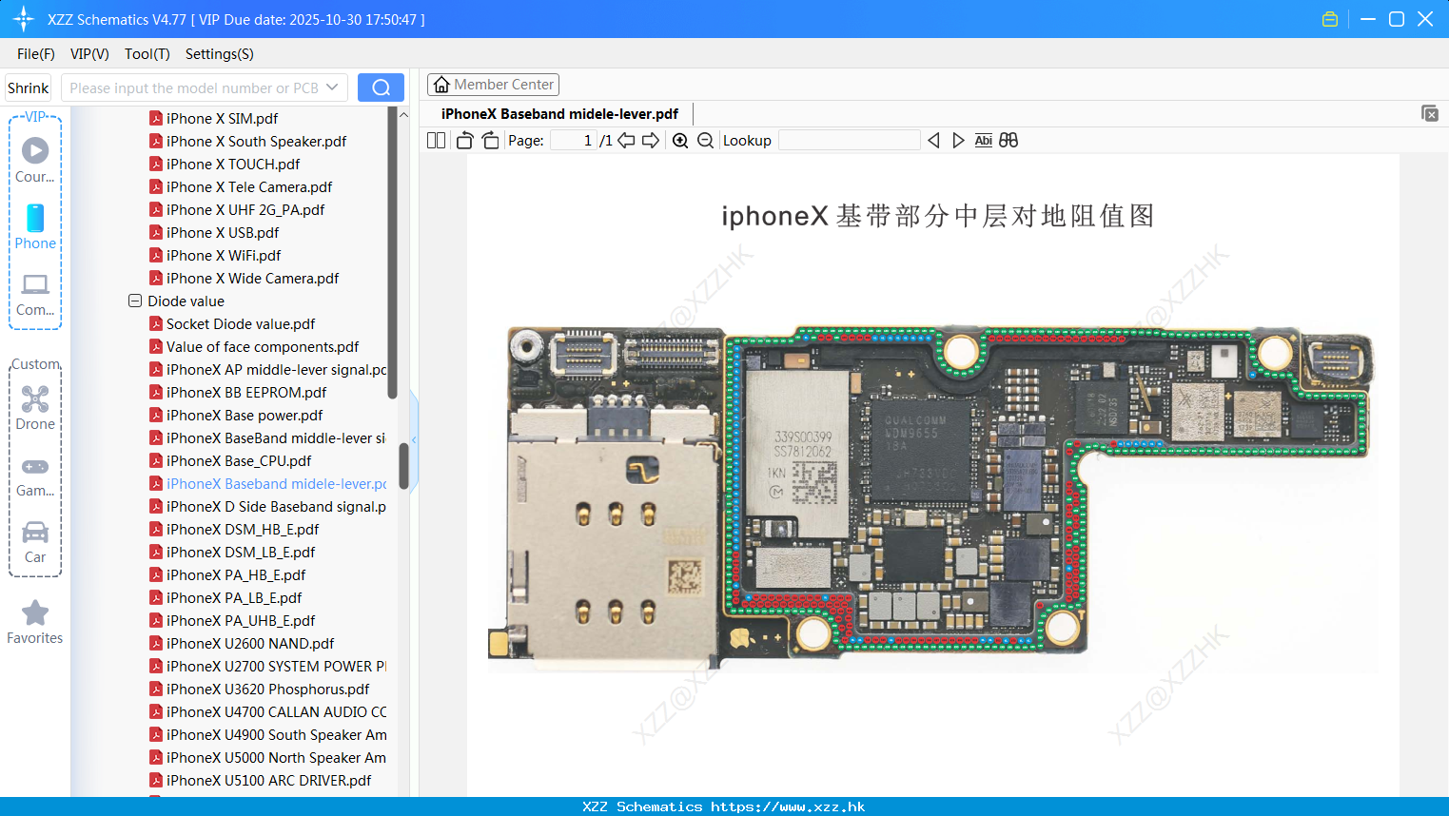1449x816 pixels.
Task: Close all tabs icon at right
Action: click(1430, 113)
